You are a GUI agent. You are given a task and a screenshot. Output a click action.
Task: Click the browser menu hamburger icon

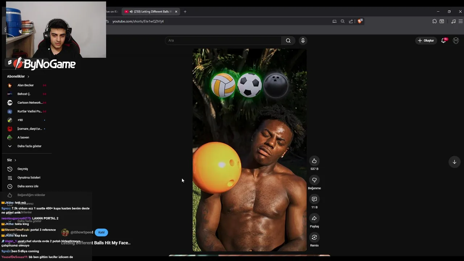[x=461, y=21]
